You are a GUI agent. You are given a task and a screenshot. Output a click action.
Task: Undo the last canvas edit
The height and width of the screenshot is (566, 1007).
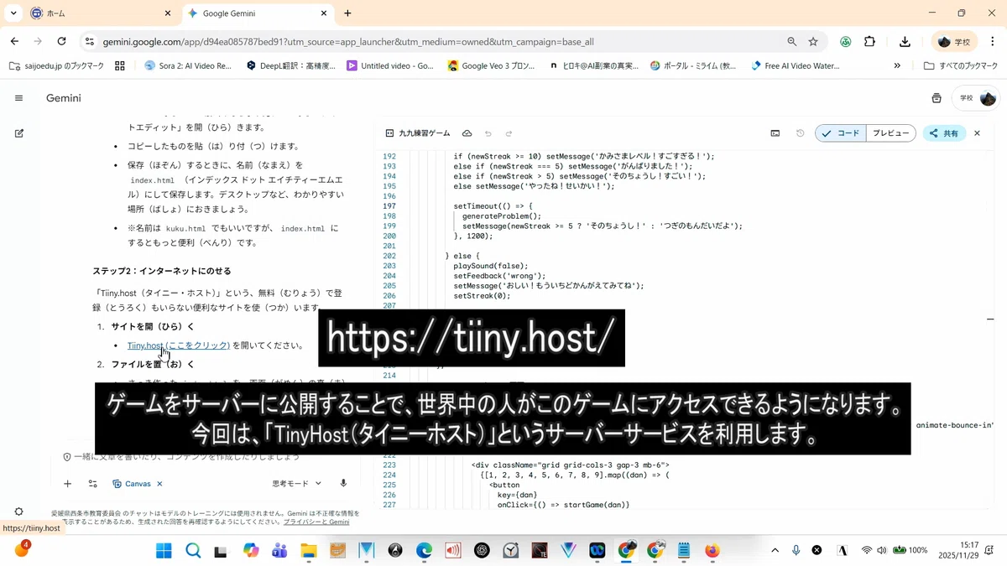point(488,133)
